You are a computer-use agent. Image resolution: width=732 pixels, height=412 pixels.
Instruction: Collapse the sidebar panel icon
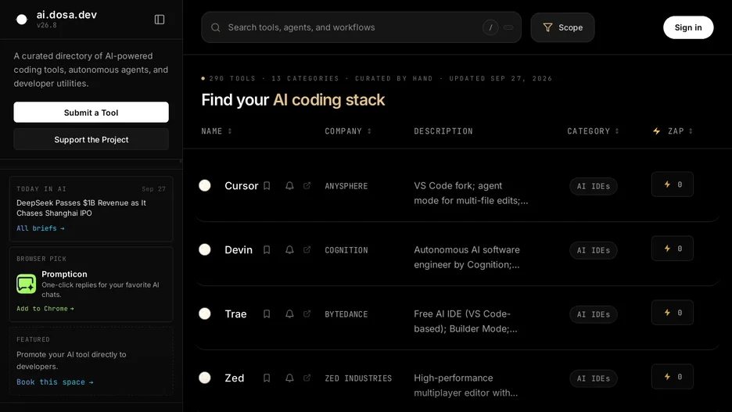pos(160,19)
